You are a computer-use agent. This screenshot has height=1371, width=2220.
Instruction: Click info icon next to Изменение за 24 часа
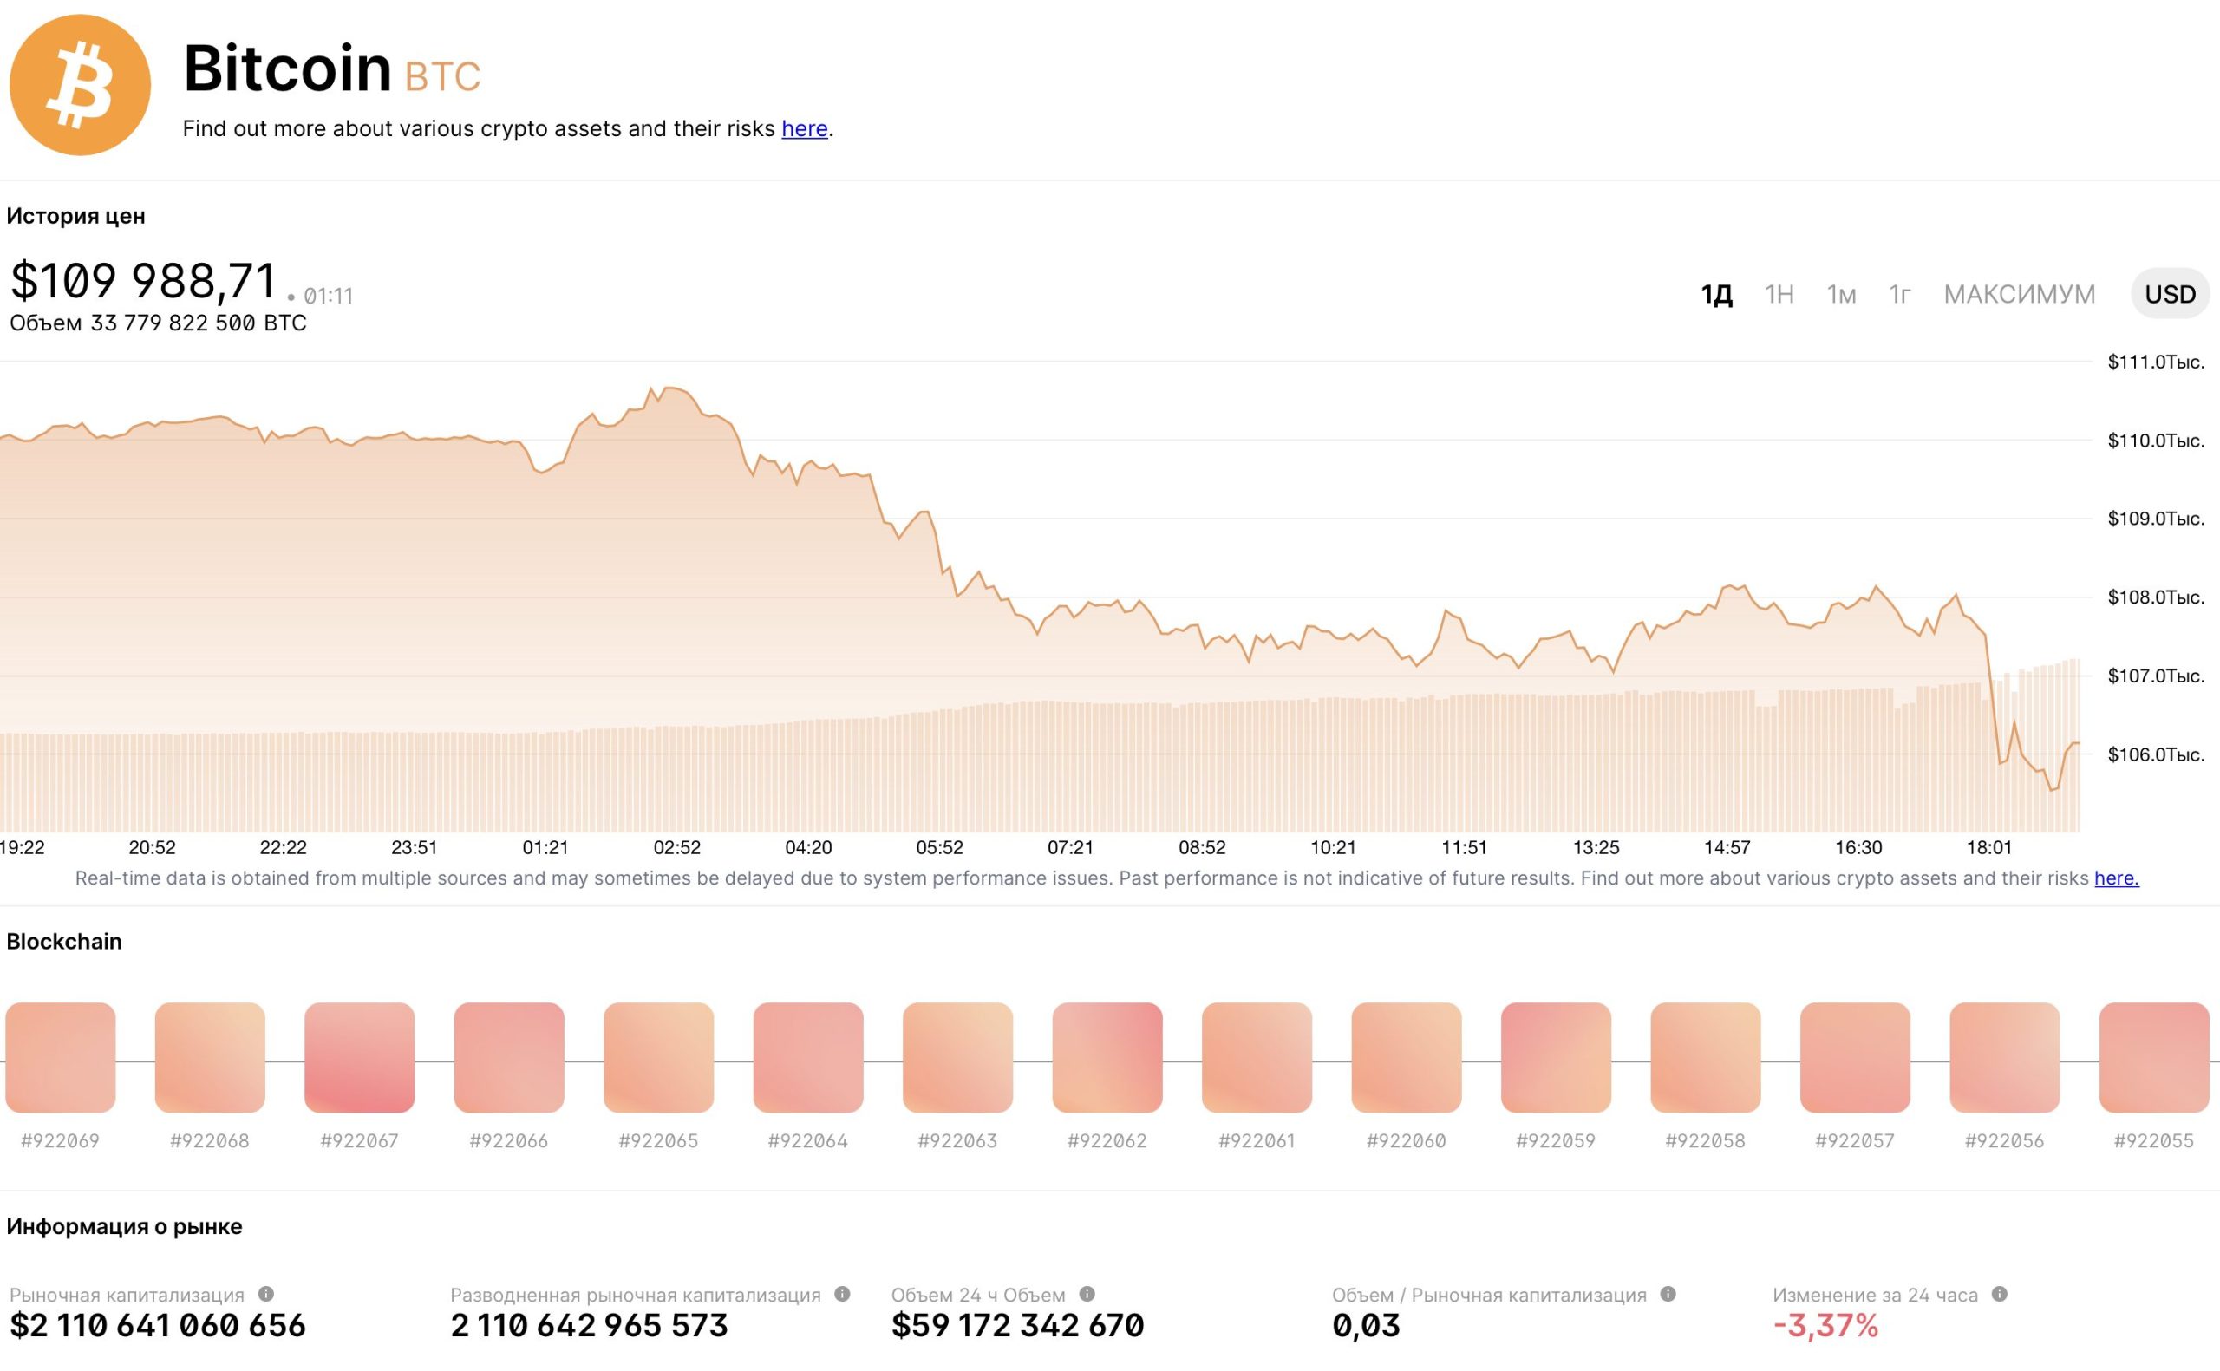click(1999, 1294)
